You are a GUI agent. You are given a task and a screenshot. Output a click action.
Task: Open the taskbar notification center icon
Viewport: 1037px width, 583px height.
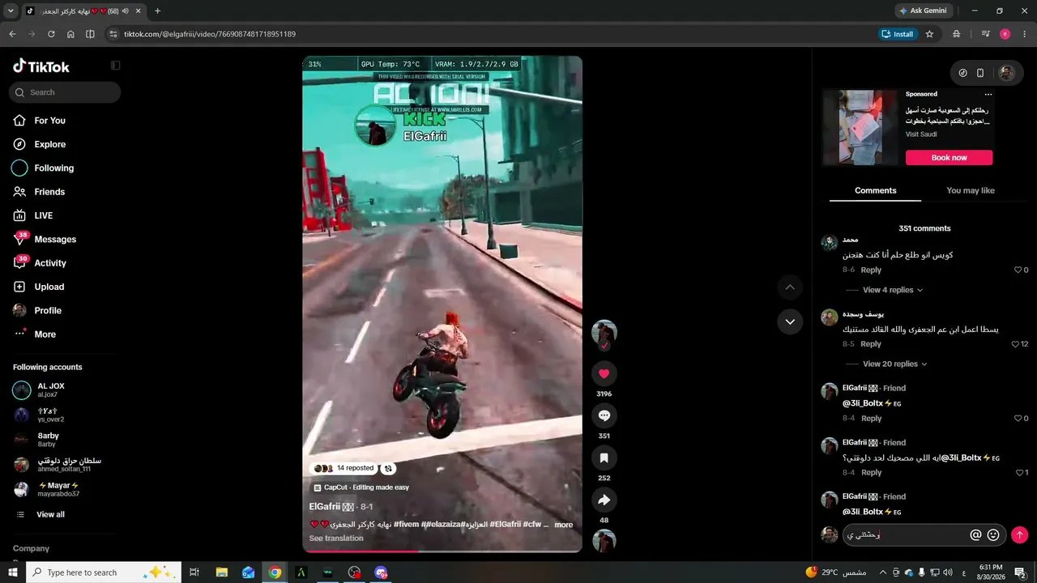coord(1020,572)
